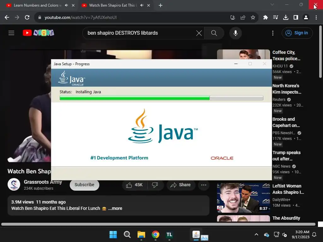Reload the YouTube page
This screenshot has width=323, height=242.
click(x=27, y=18)
